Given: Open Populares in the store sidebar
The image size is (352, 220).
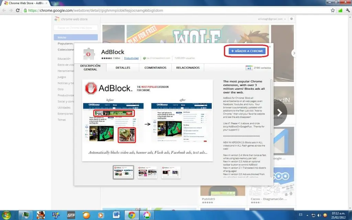Looking at the screenshot, I should tap(65, 44).
